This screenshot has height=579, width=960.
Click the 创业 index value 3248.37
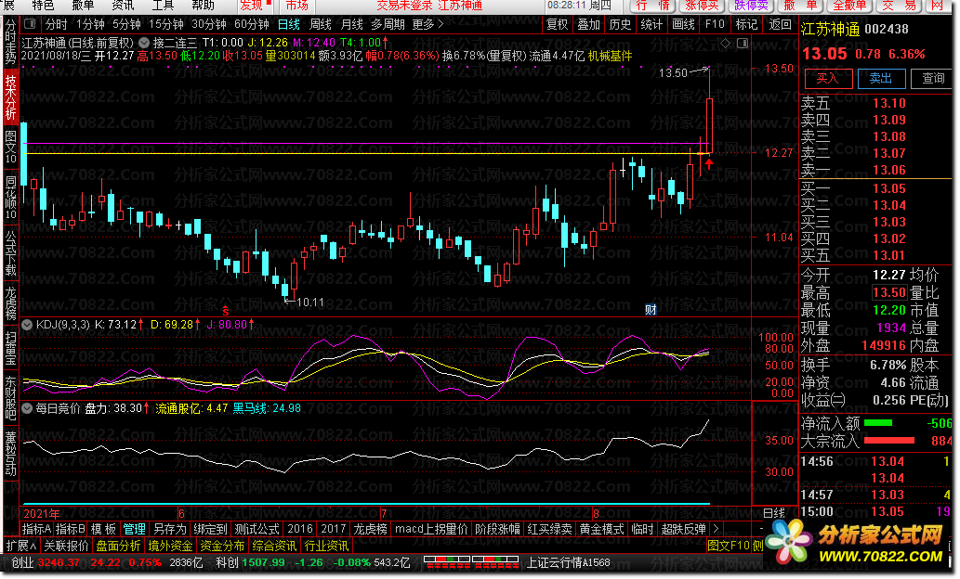click(x=59, y=562)
